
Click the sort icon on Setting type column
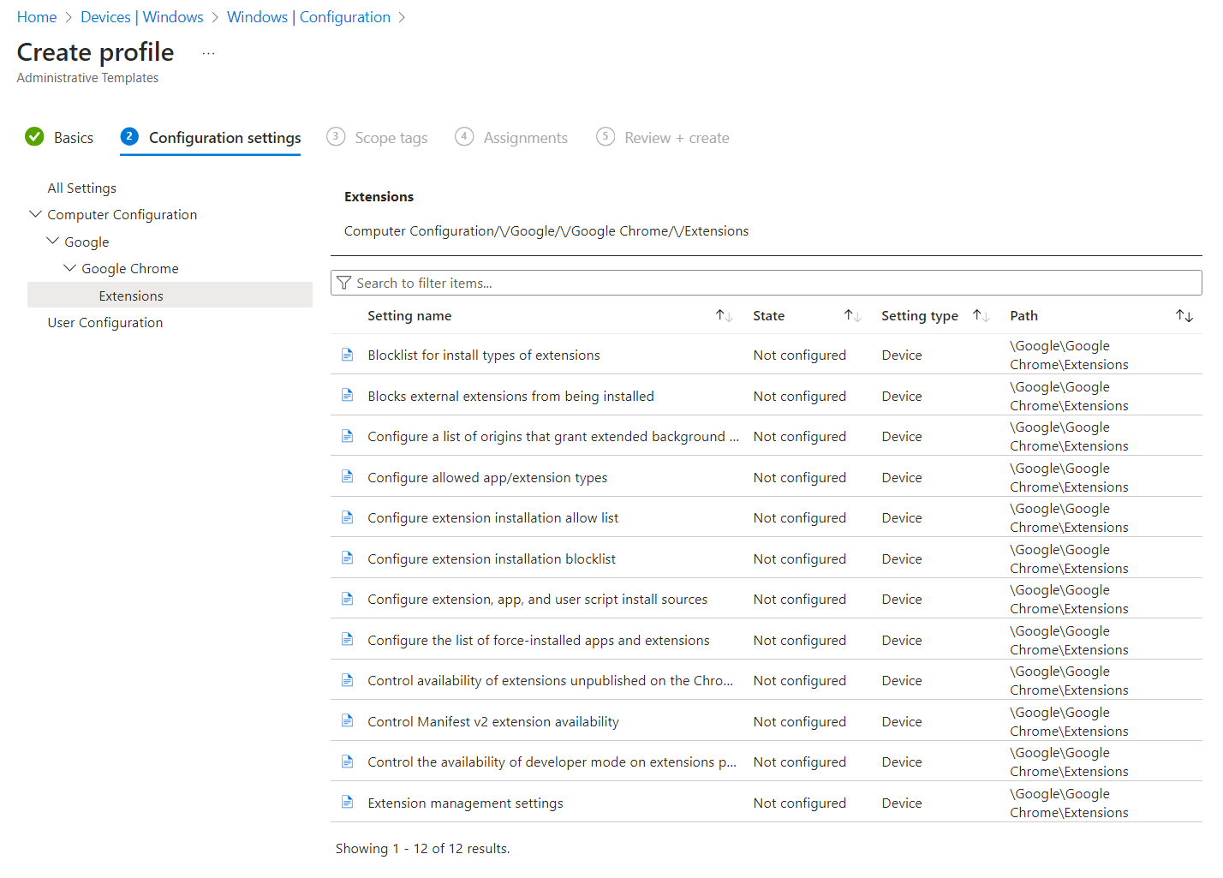tap(981, 315)
